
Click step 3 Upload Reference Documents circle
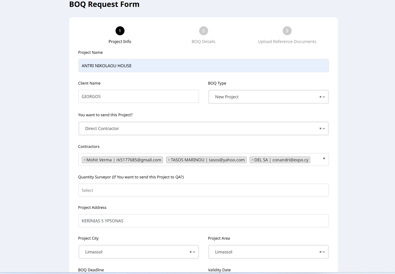[287, 31]
